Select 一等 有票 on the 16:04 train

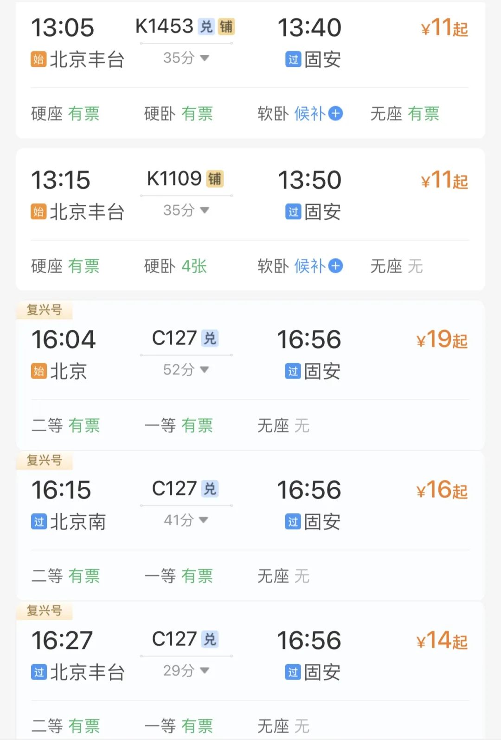pos(179,425)
